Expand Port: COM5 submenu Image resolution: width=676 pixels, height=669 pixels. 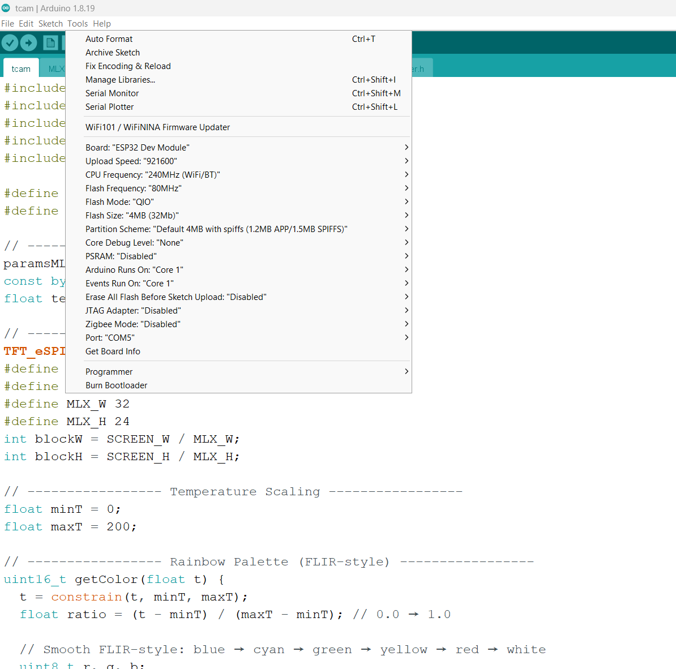[238, 337]
